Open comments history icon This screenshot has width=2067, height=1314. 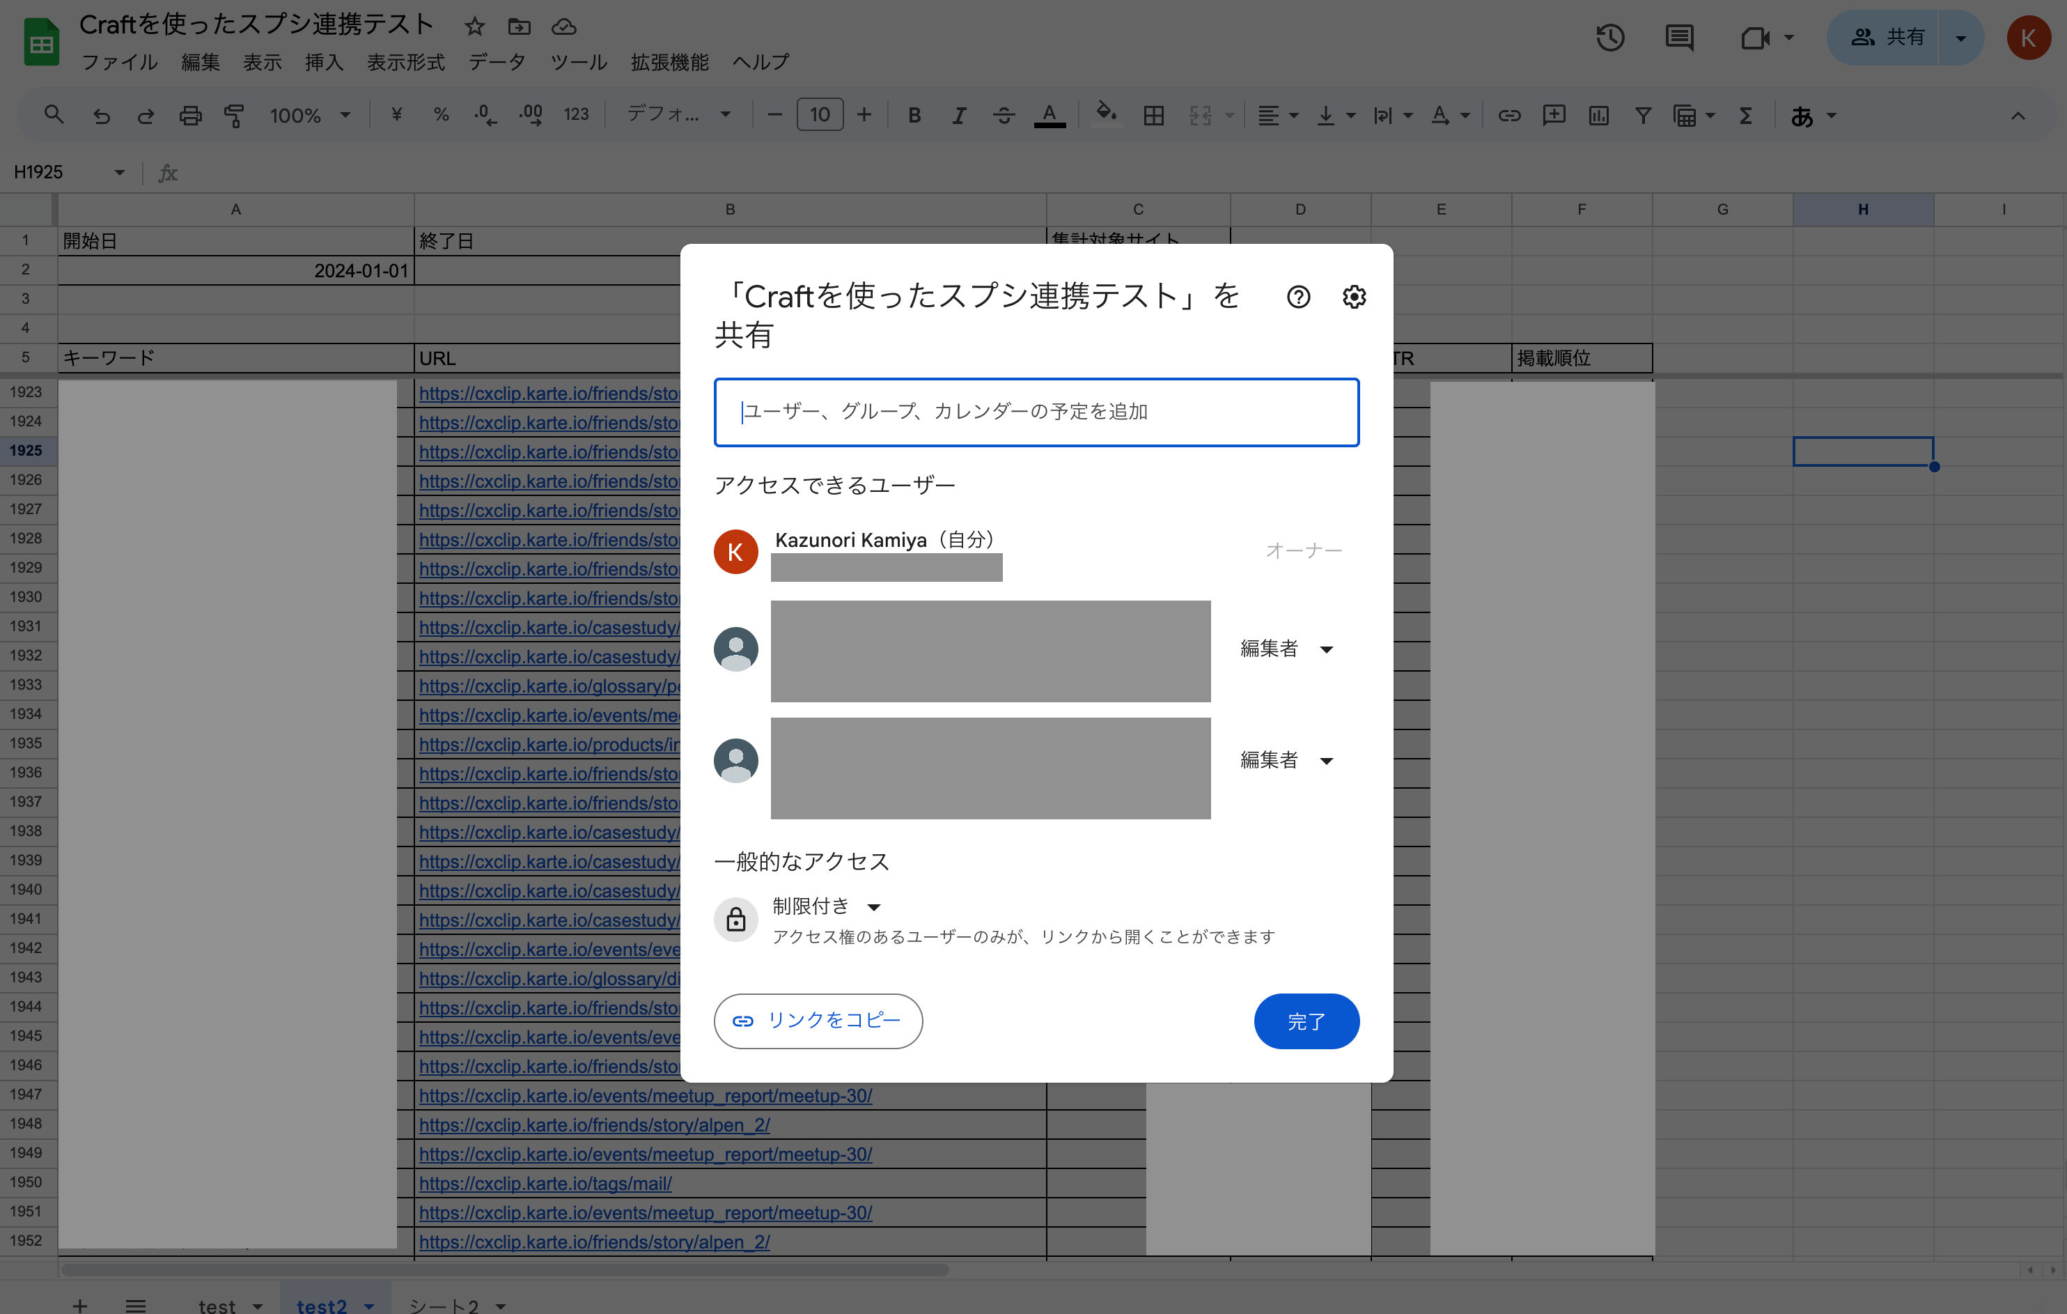click(x=1679, y=38)
